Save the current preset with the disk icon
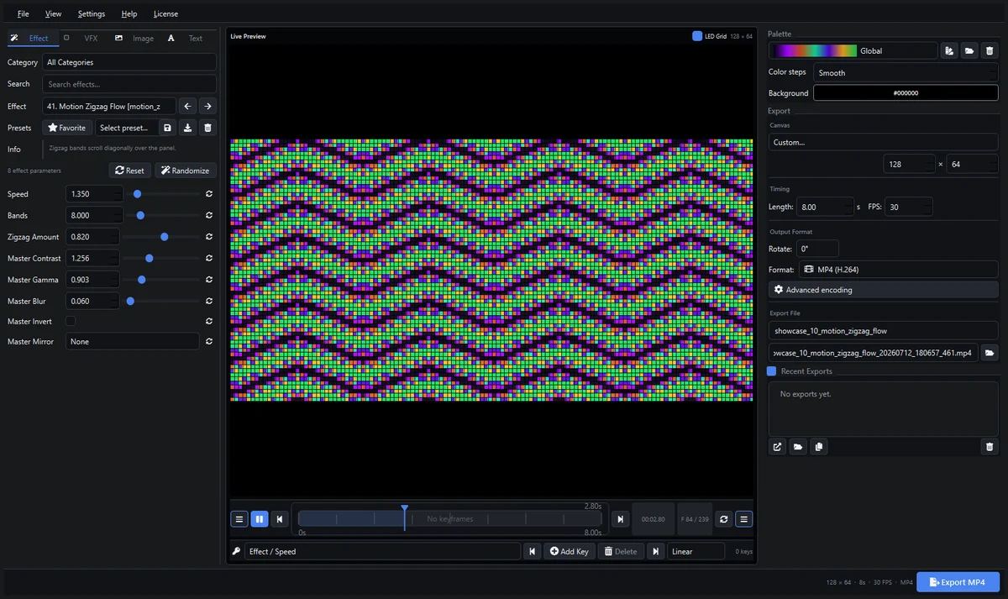Image resolution: width=1008 pixels, height=599 pixels. pos(168,128)
